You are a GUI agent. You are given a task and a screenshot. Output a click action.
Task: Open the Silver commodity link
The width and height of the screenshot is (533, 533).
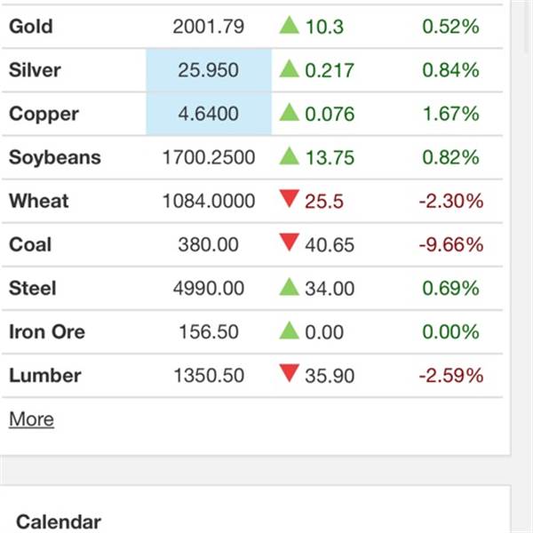[x=35, y=70]
